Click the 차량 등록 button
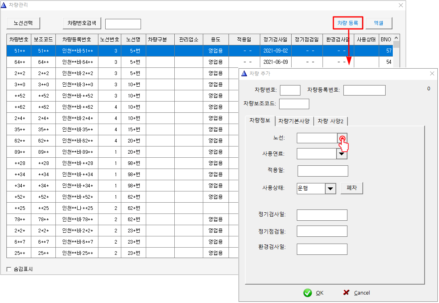The width and height of the screenshot is (439, 303). coord(348,23)
